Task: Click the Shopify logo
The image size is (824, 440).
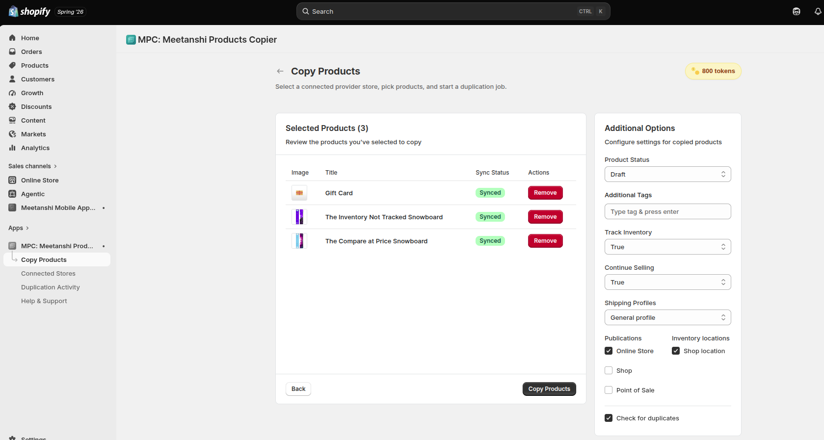Action: 29,11
